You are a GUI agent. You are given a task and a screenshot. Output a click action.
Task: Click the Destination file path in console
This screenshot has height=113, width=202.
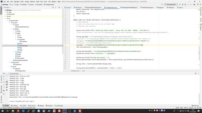(50, 97)
